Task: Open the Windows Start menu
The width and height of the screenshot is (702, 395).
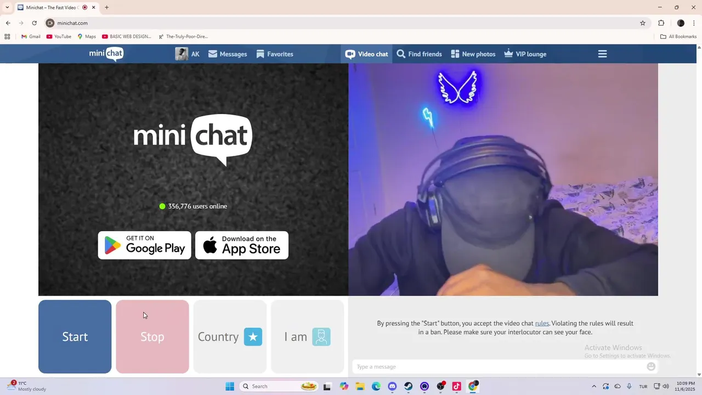Action: tap(230, 386)
